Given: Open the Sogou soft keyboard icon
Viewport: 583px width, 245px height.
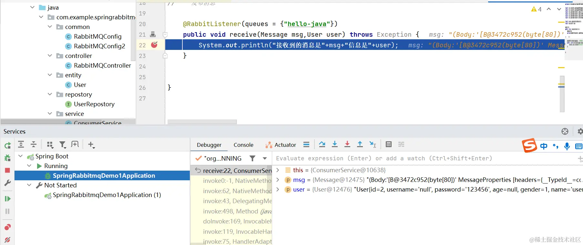Looking at the screenshot, I should tap(579, 146).
